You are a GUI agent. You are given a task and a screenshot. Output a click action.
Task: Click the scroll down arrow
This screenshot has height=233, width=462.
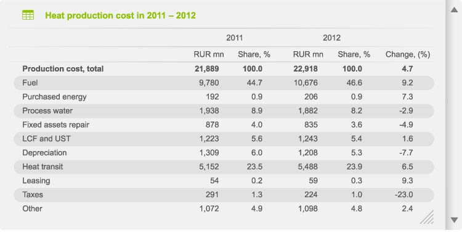tap(454, 220)
